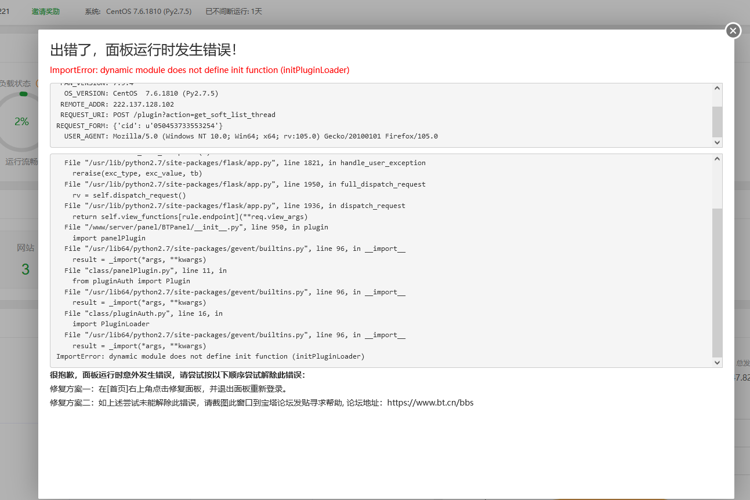Close the panel error dialog
The image size is (750, 500).
(733, 31)
